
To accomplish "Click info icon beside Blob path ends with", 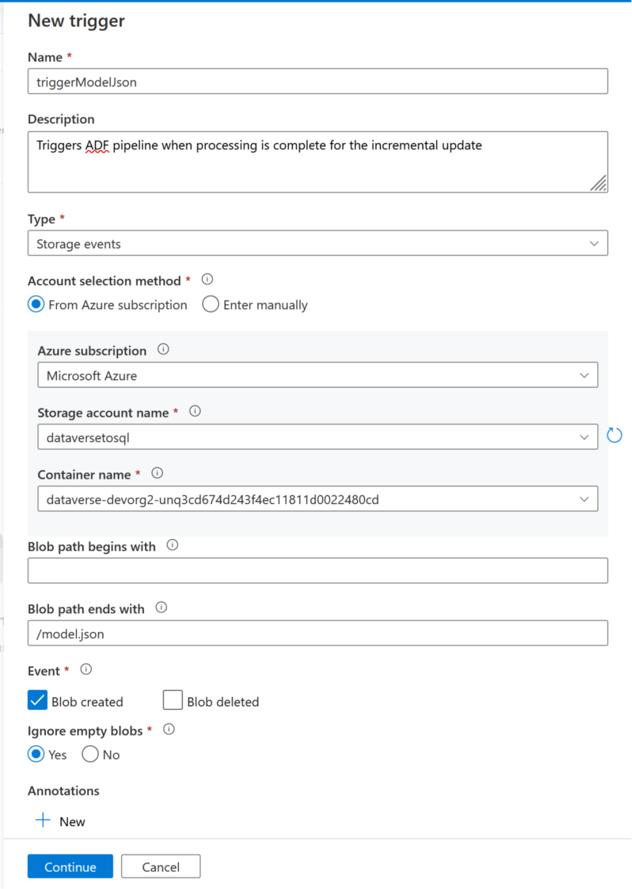I will (161, 608).
